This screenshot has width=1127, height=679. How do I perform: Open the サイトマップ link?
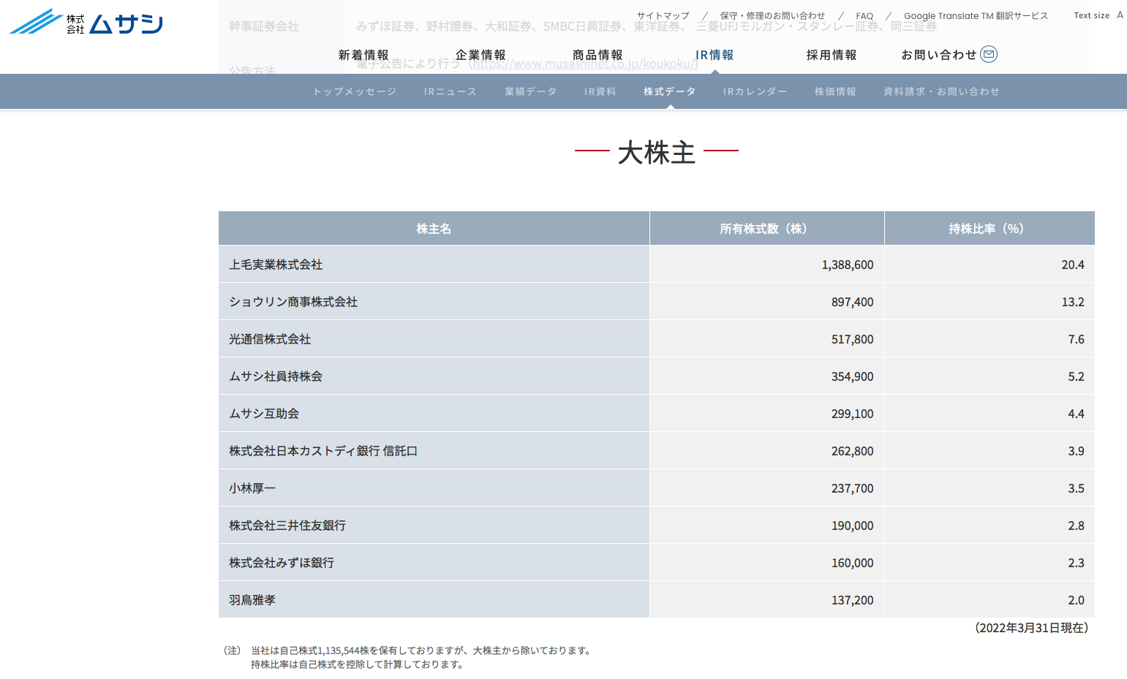pyautogui.click(x=663, y=15)
